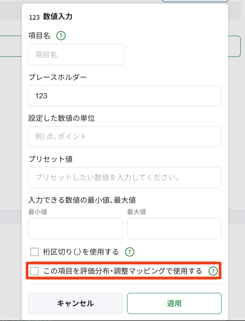Click the プレースホルダー field containing 123
Screen dimensions: 245x321
coord(125,96)
